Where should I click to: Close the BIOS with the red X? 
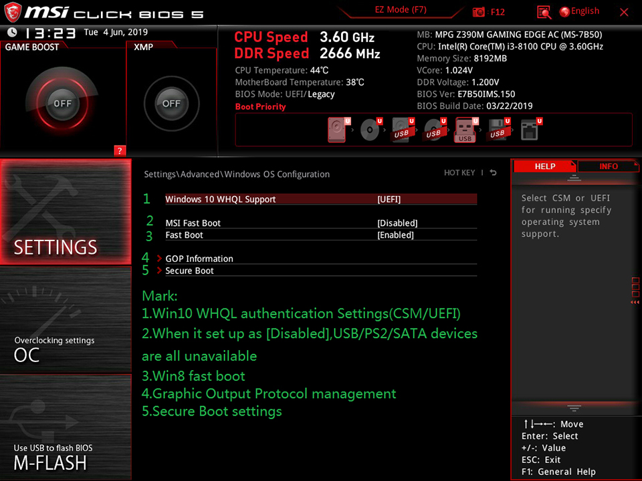(x=624, y=12)
